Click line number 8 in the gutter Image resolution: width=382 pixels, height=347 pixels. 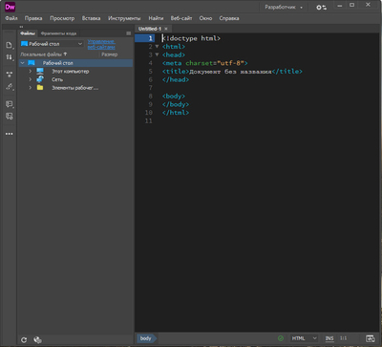coord(151,96)
